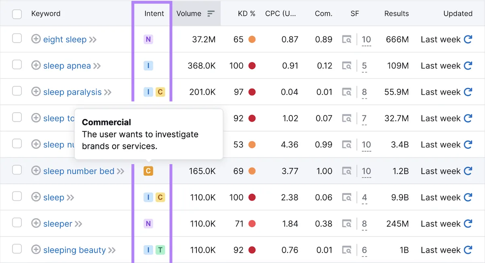View SERP snapshot for 'sleeping beauty'

coord(346,250)
